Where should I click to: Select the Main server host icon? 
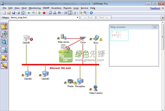[x=63, y=37]
